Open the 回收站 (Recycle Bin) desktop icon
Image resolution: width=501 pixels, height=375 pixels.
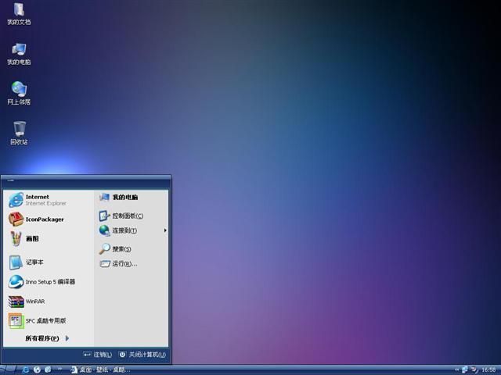19,133
